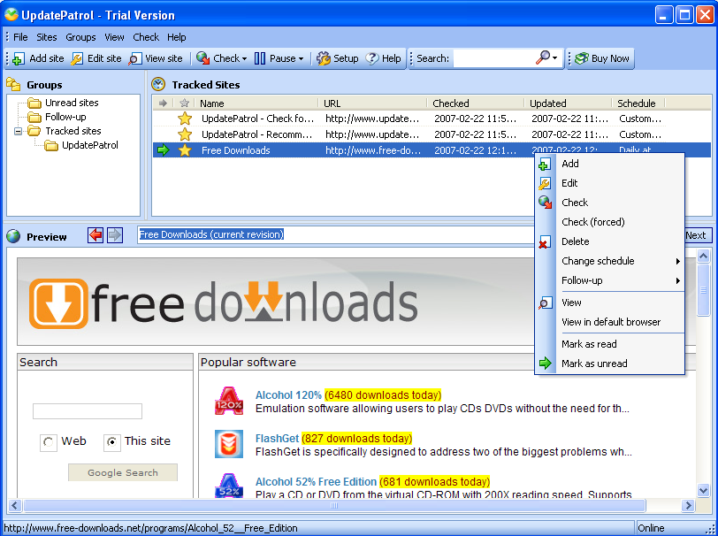Viewport: 718px width, 536px height.
Task: Open the View menu
Action: pyautogui.click(x=114, y=37)
